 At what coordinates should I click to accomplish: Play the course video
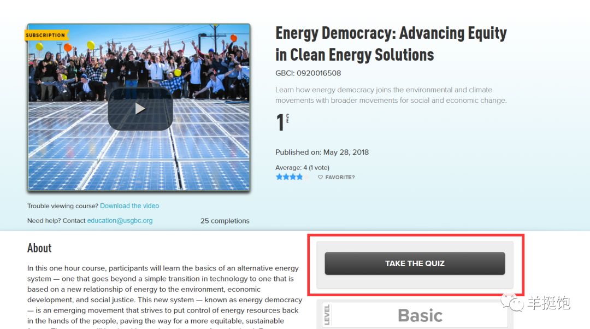tap(140, 109)
